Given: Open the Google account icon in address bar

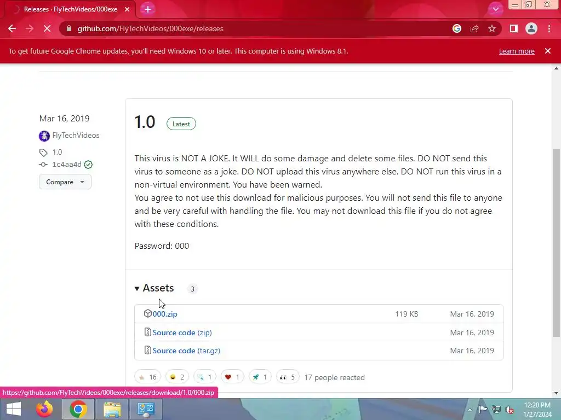Looking at the screenshot, I should click(456, 28).
